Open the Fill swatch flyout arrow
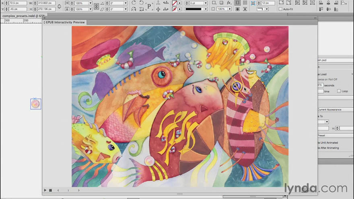354x199 pixels. [x=180, y=3]
